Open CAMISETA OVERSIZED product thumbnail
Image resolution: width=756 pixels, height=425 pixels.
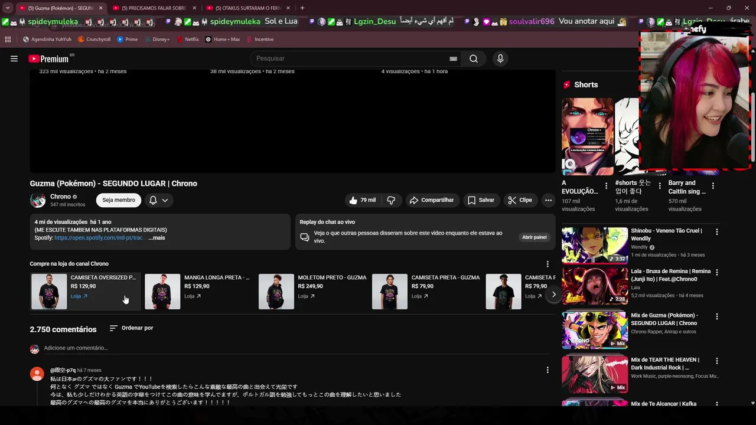click(49, 292)
